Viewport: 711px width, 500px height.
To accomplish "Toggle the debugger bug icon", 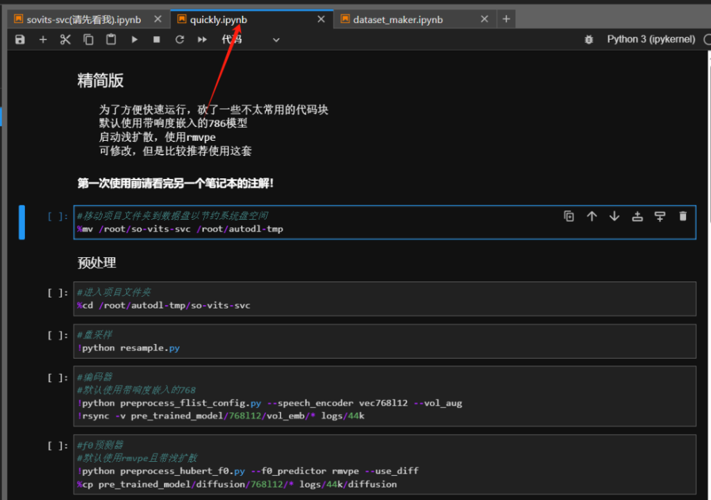I will coord(589,40).
